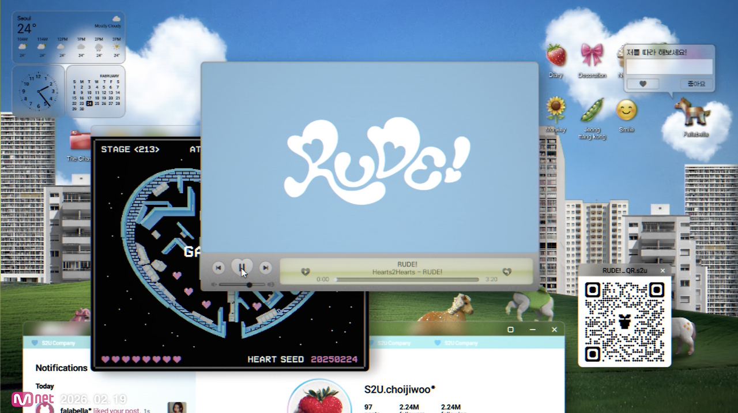The width and height of the screenshot is (738, 413).
Task: Click the Notifications heading
Action: coord(62,368)
